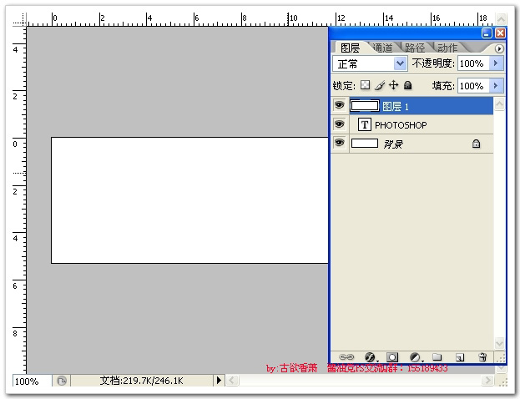Add a layer mask
Viewport: 520px width, 399px height.
(x=392, y=357)
